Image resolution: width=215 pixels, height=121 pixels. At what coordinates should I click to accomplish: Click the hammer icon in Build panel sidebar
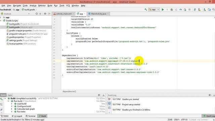pyautogui.click(x=1, y=99)
